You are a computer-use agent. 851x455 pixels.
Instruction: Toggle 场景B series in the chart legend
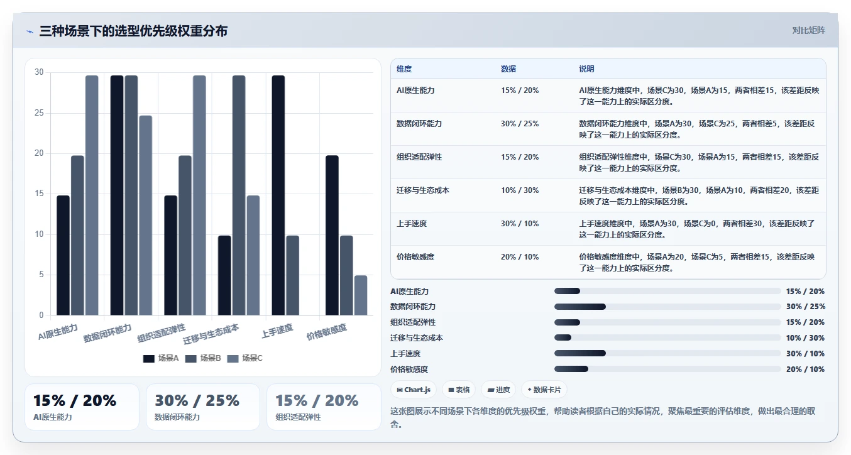click(203, 358)
